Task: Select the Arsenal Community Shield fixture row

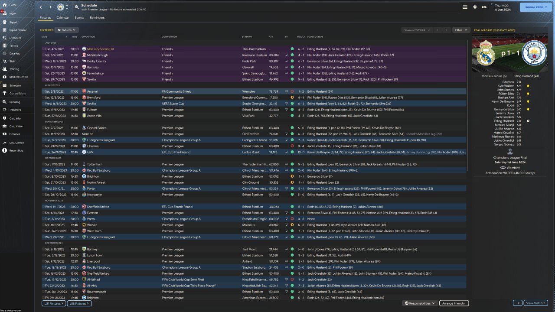Action: pos(173,91)
